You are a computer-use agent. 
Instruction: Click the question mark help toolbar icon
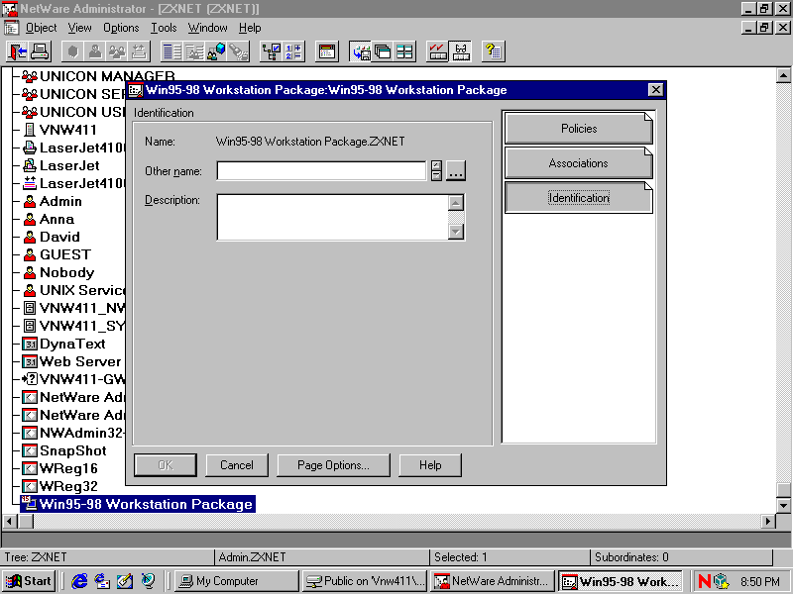pyautogui.click(x=493, y=51)
